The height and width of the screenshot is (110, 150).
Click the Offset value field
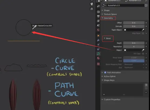[134, 23]
